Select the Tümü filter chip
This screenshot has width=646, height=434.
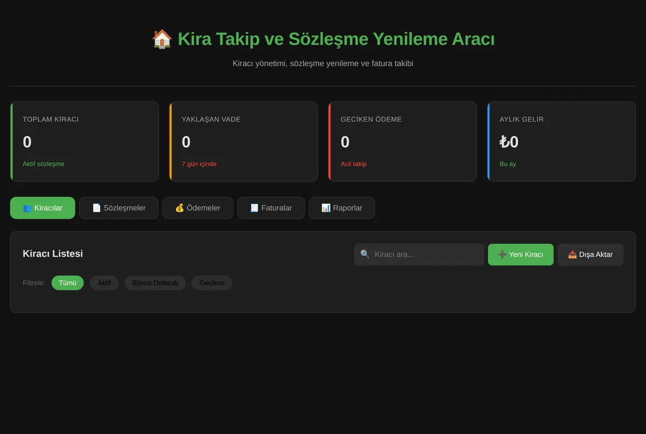[68, 283]
